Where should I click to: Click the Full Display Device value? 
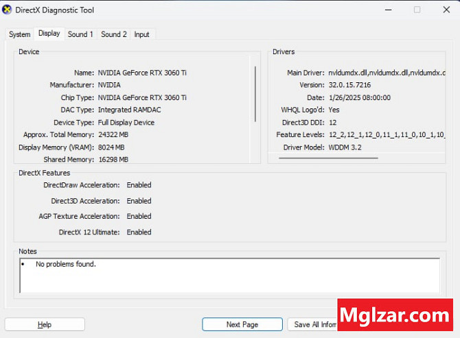[126, 123]
